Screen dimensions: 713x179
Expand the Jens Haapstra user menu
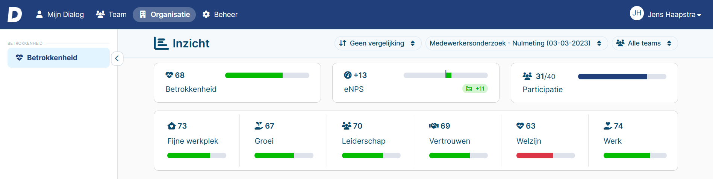click(x=674, y=15)
